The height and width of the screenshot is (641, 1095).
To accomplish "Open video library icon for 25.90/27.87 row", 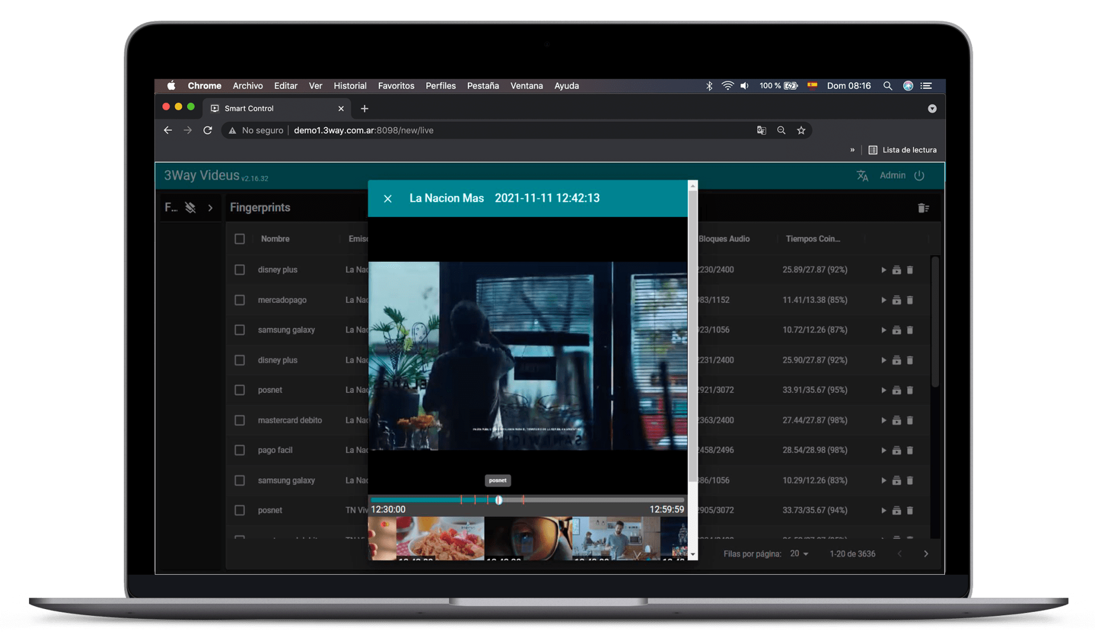I will 896,360.
